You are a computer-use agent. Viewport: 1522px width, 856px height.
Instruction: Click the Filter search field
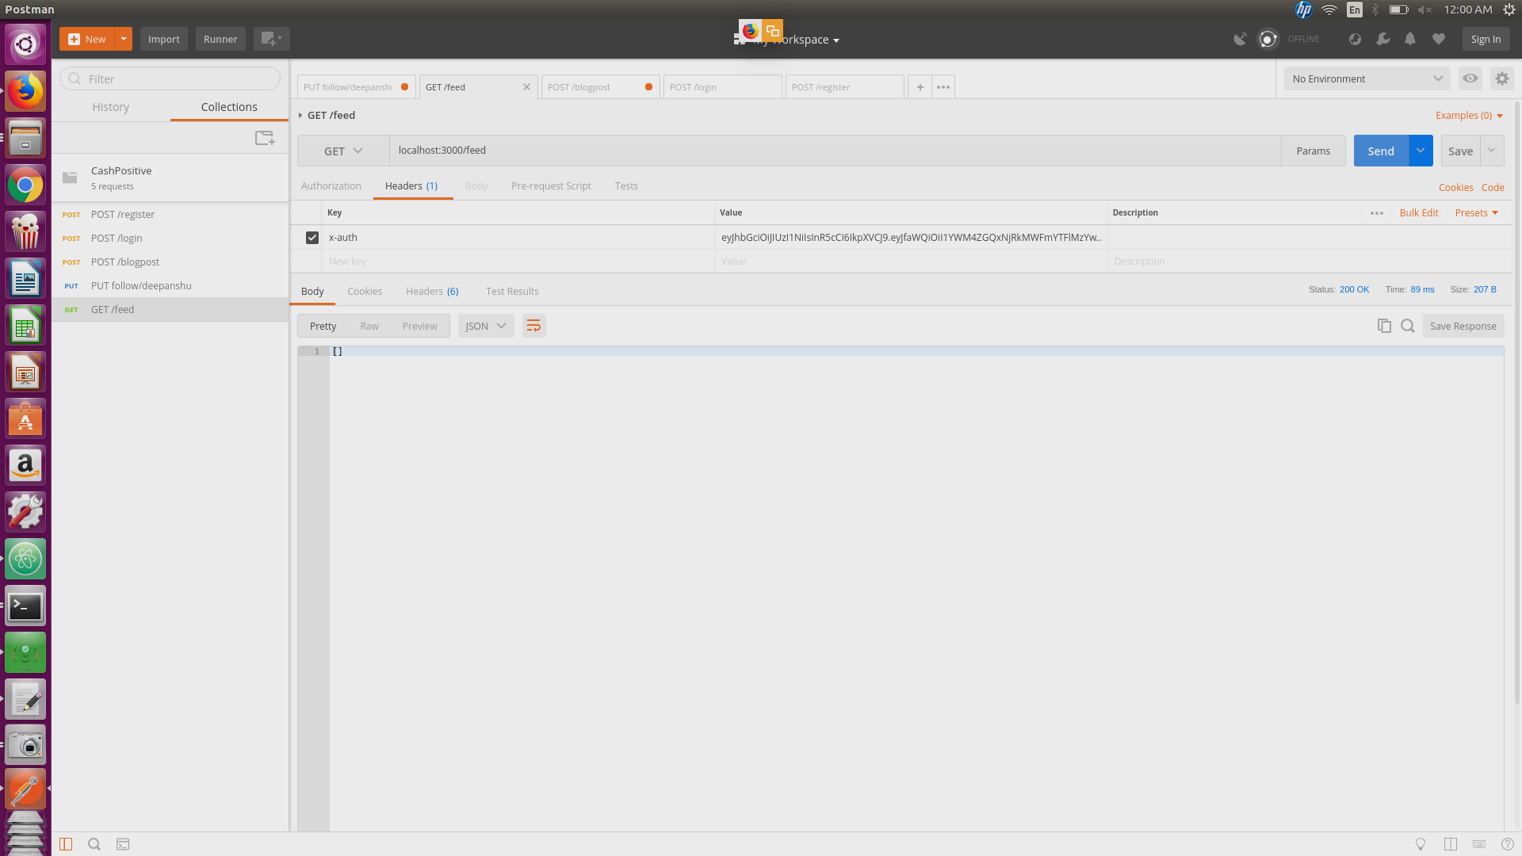(170, 78)
